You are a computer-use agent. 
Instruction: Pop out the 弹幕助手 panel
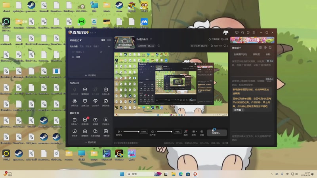(x=270, y=47)
